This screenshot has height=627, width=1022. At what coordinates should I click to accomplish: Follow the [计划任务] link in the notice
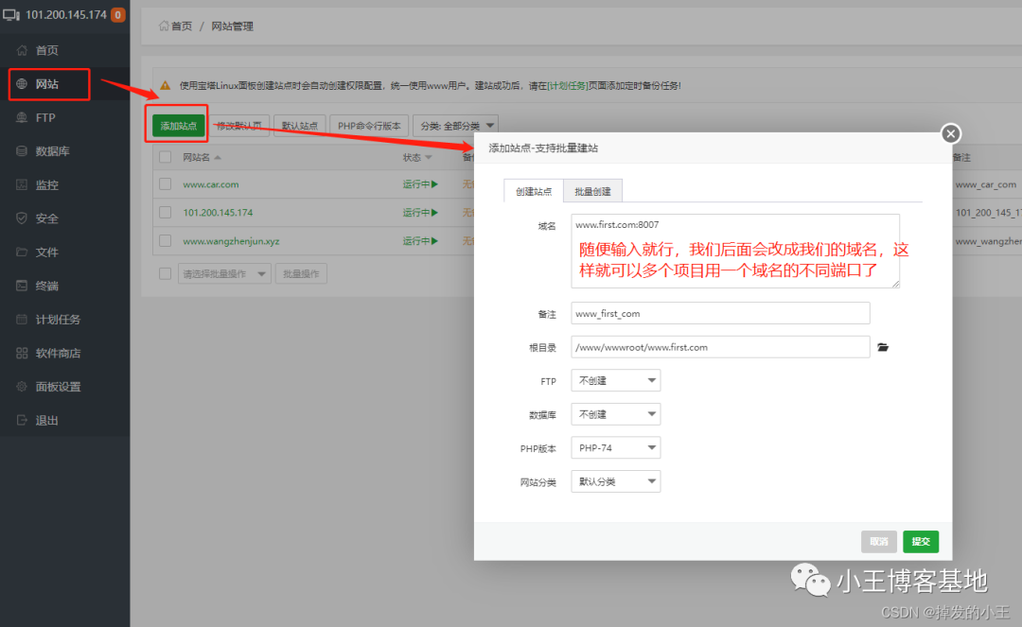[x=568, y=85]
